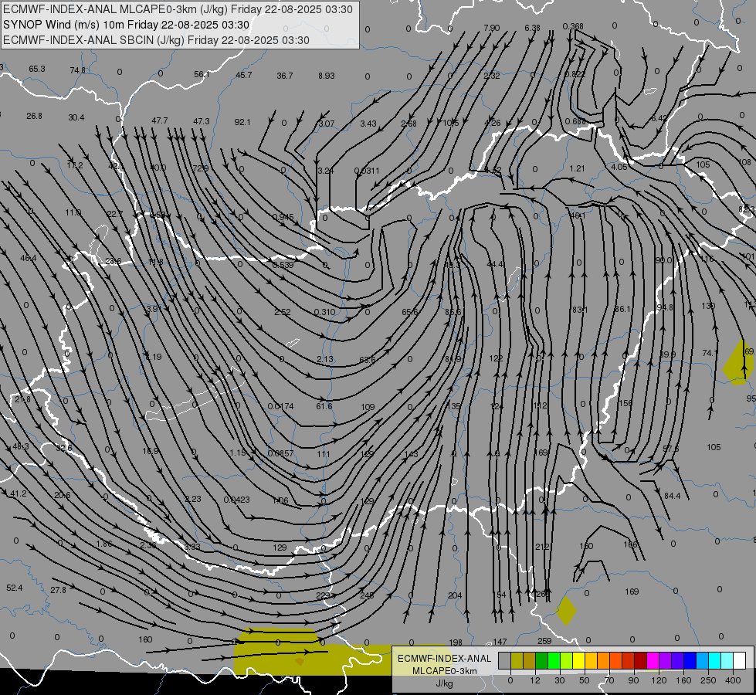Click the map value '0.945'
756x695 pixels.
(283, 217)
